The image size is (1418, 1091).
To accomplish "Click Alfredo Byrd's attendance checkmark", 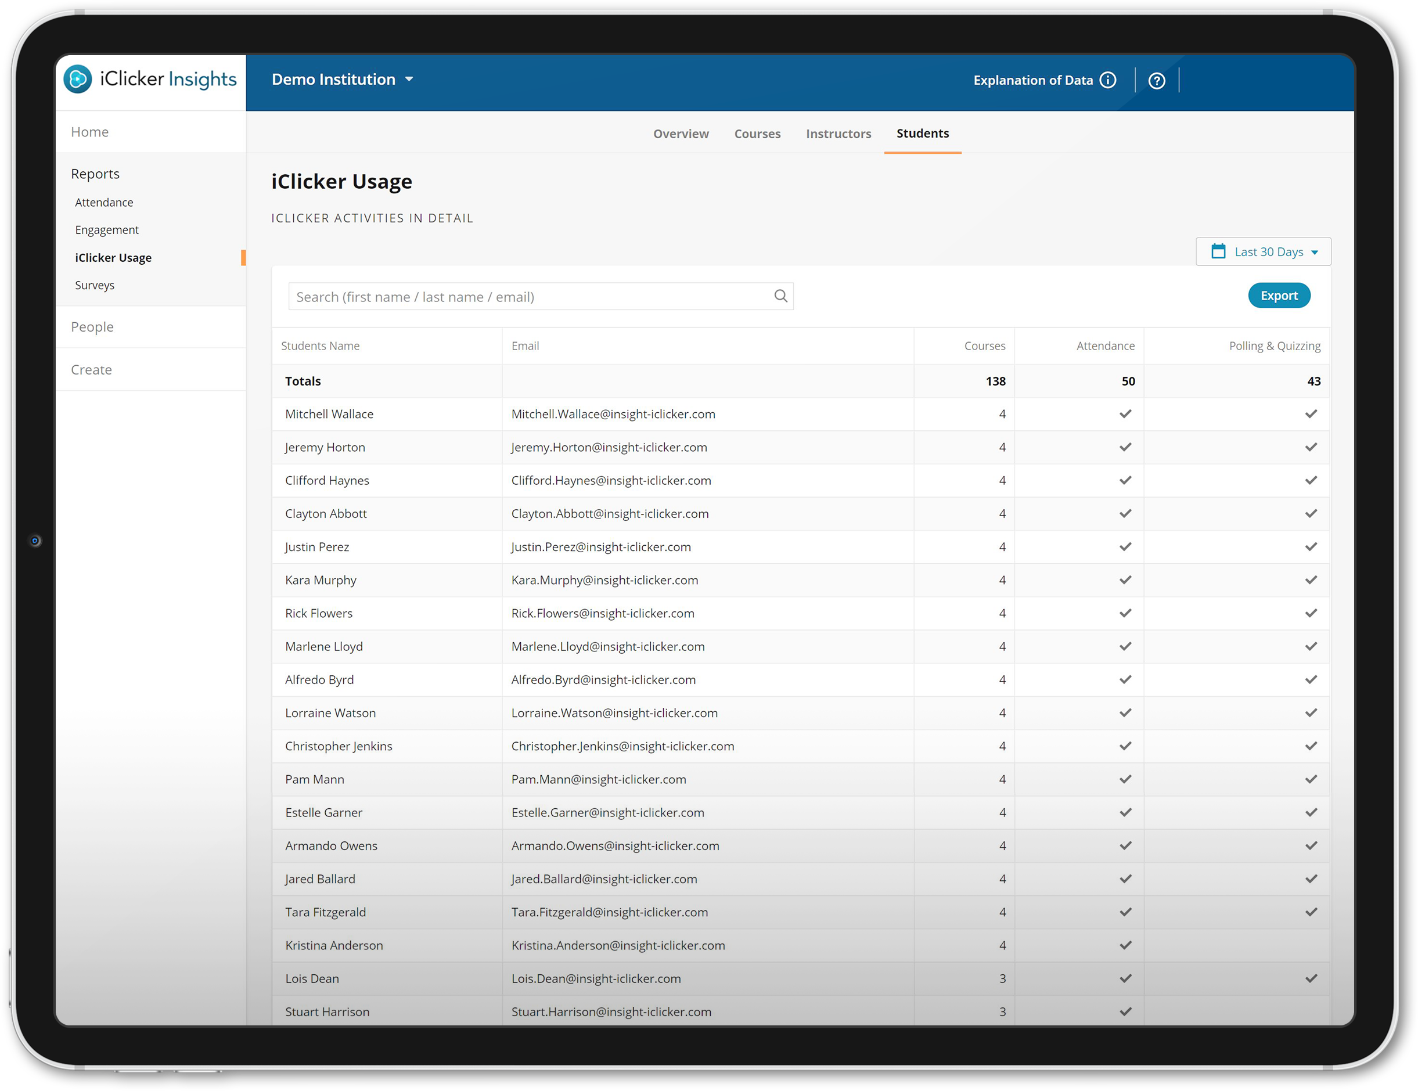I will click(1126, 679).
